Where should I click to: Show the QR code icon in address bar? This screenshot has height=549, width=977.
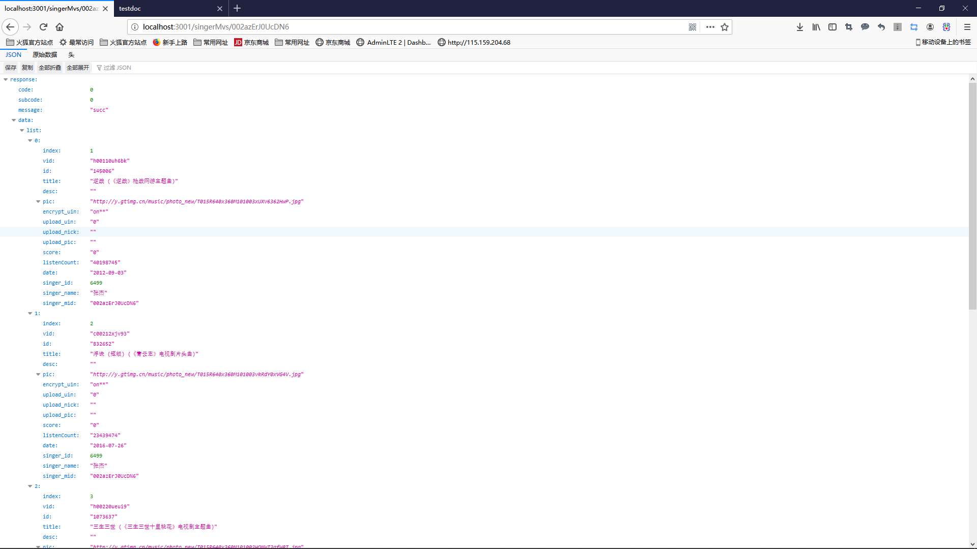pos(693,27)
